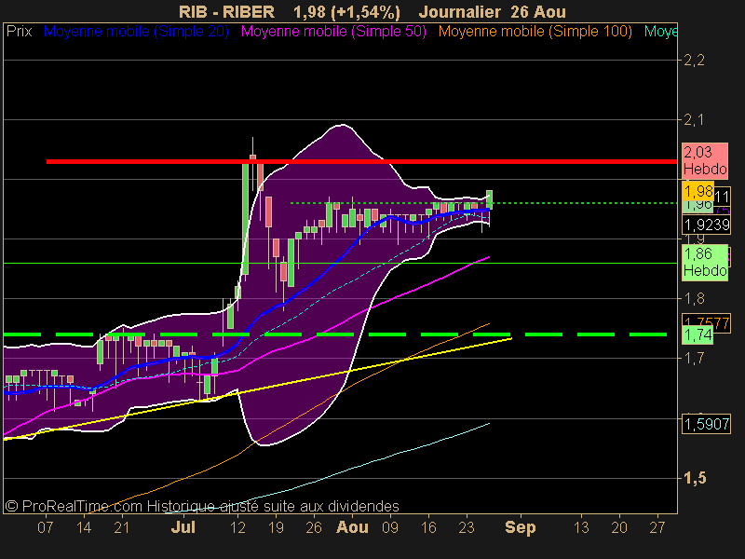Click the 2,2 price axis label

coord(694,61)
